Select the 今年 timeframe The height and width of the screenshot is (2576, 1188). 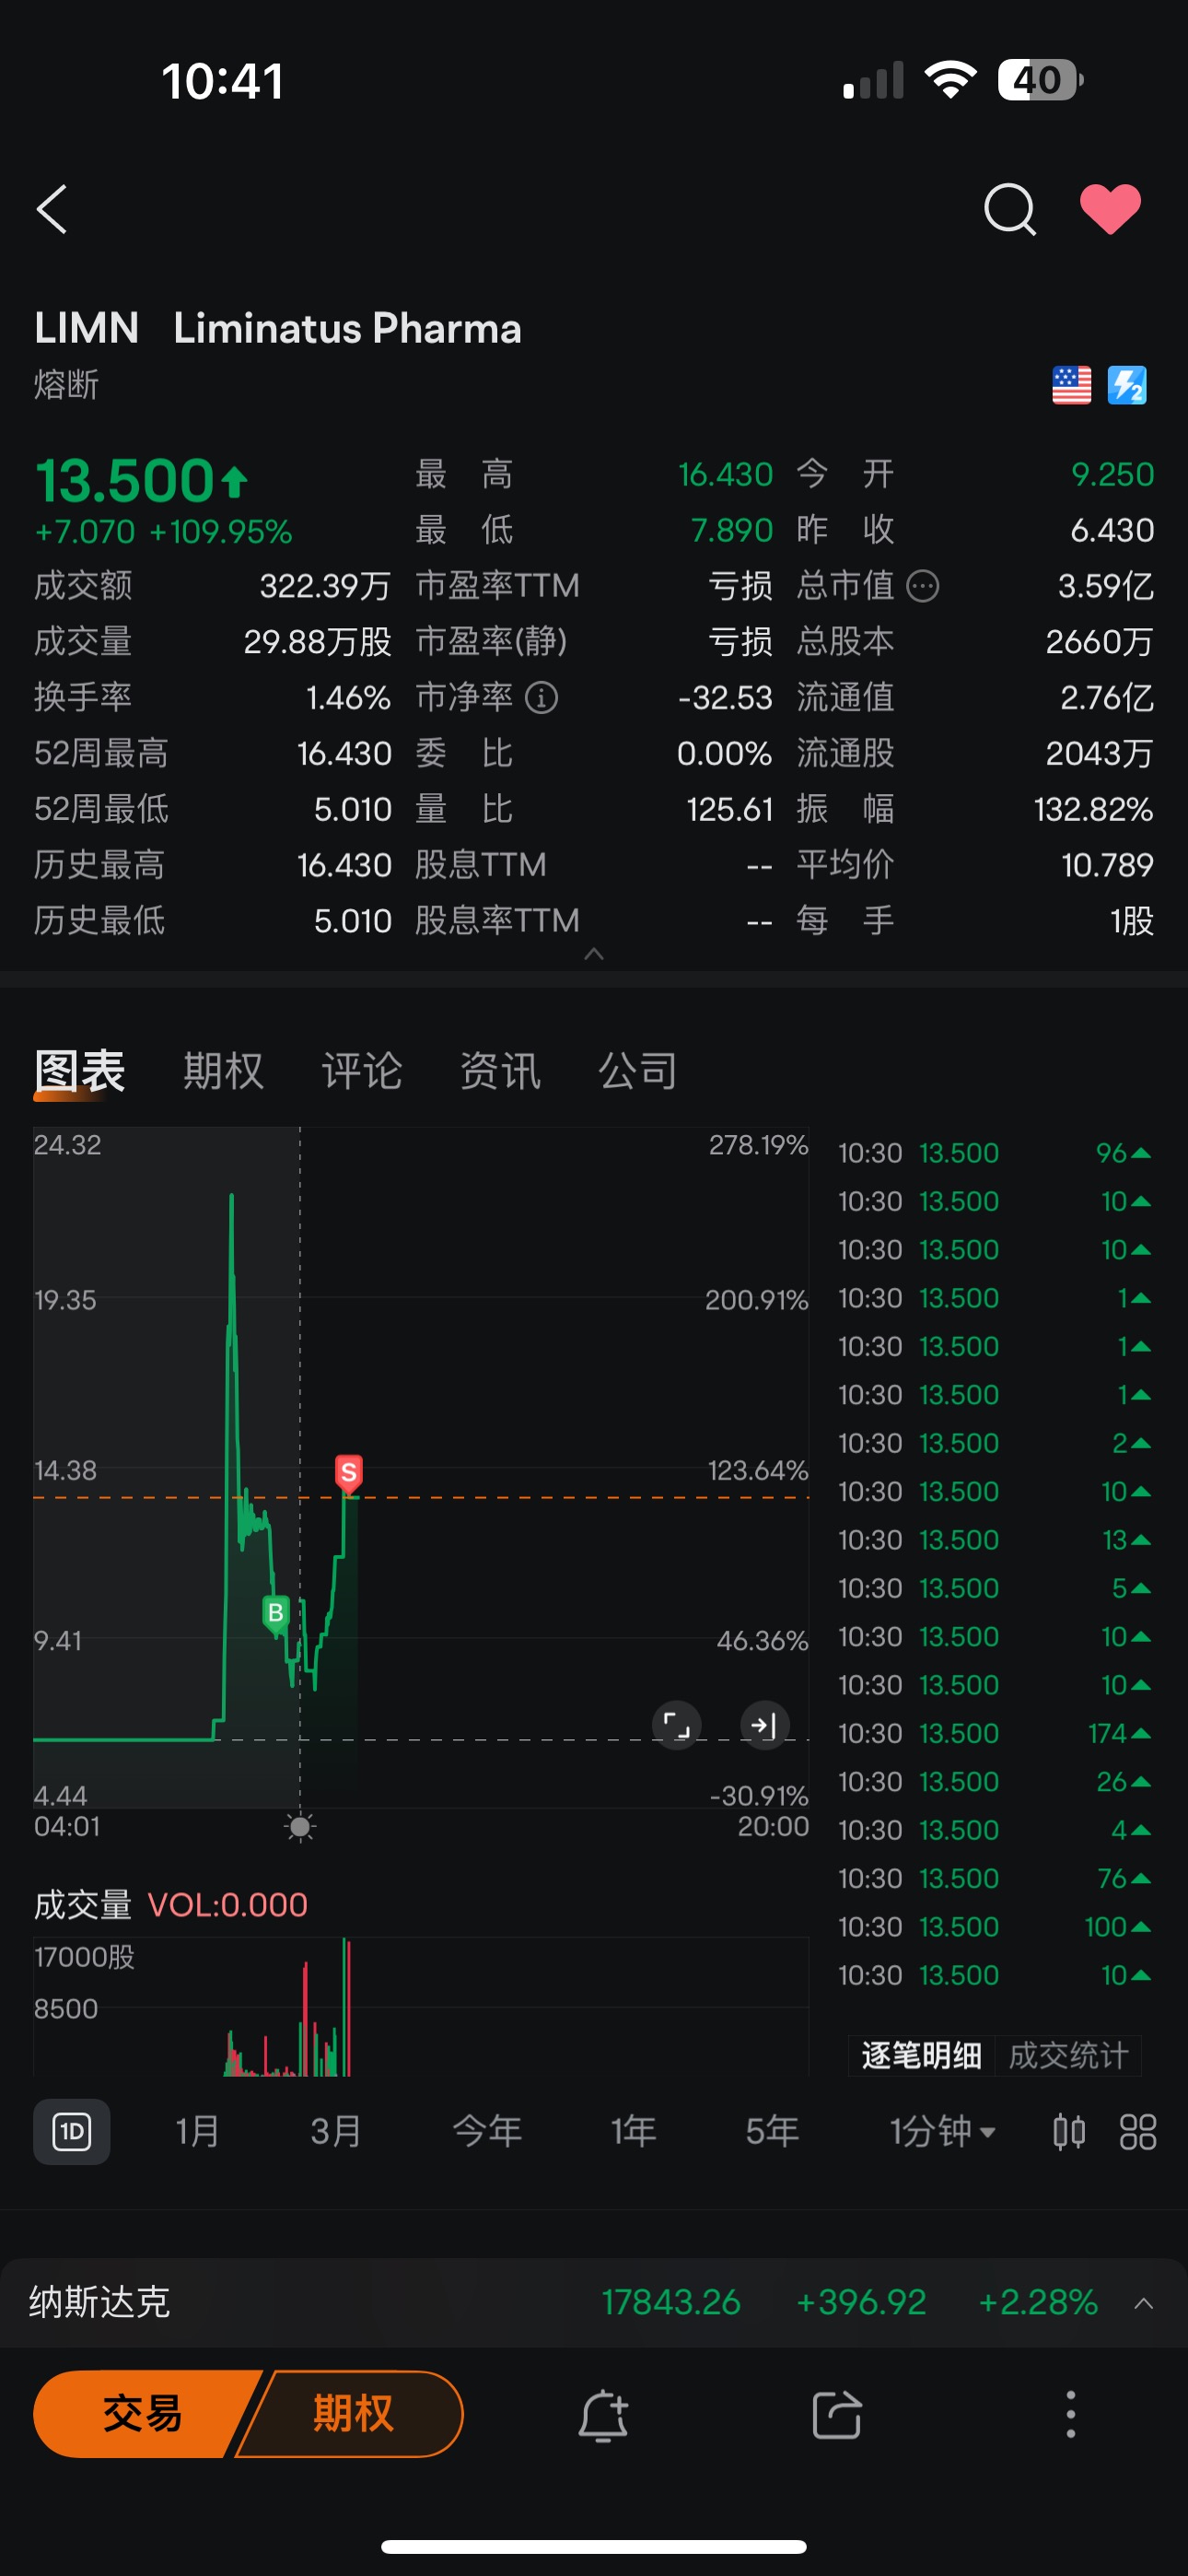tap(487, 2131)
